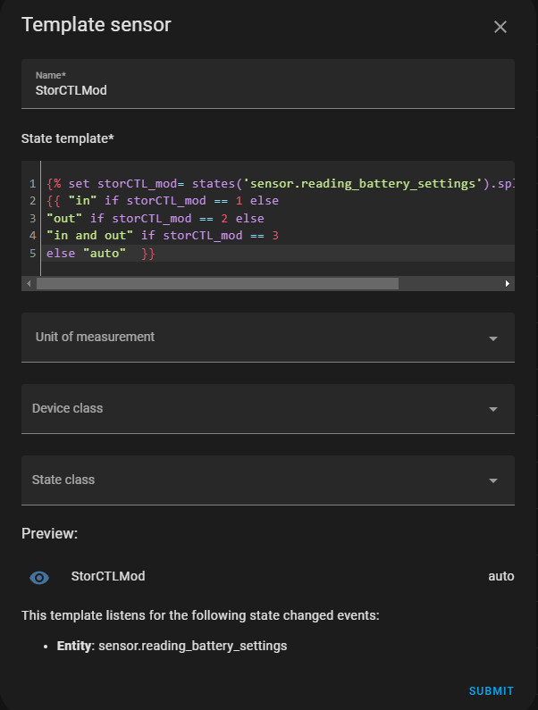Click the sensor.reading_battery_settings entity text
The height and width of the screenshot is (710, 538).
(192, 646)
